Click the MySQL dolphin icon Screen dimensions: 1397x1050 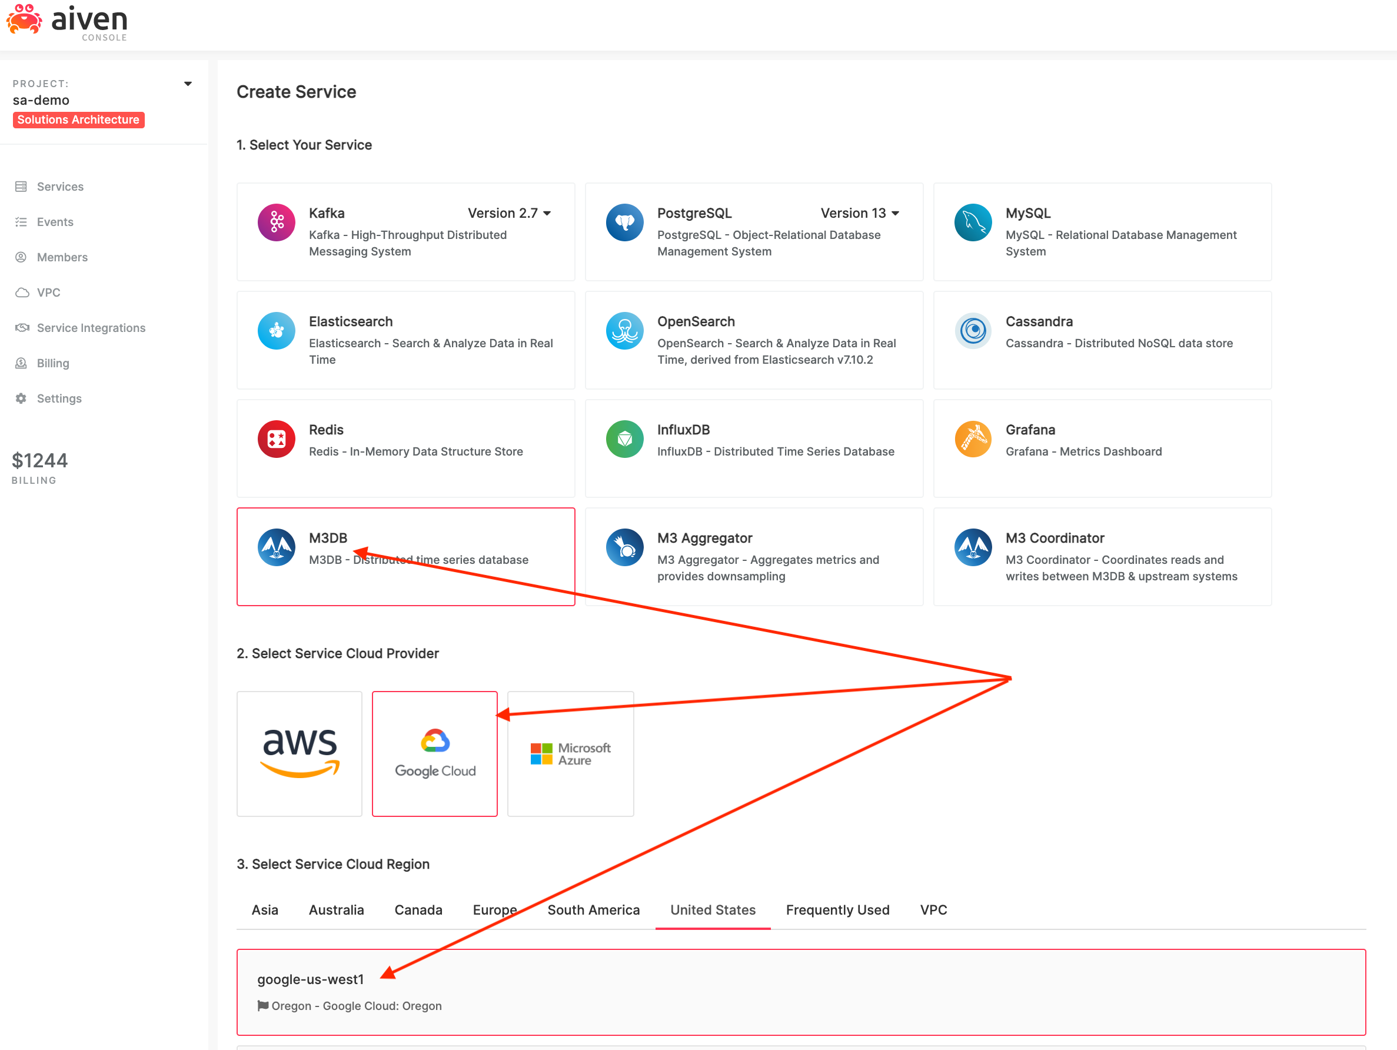pyautogui.click(x=973, y=222)
